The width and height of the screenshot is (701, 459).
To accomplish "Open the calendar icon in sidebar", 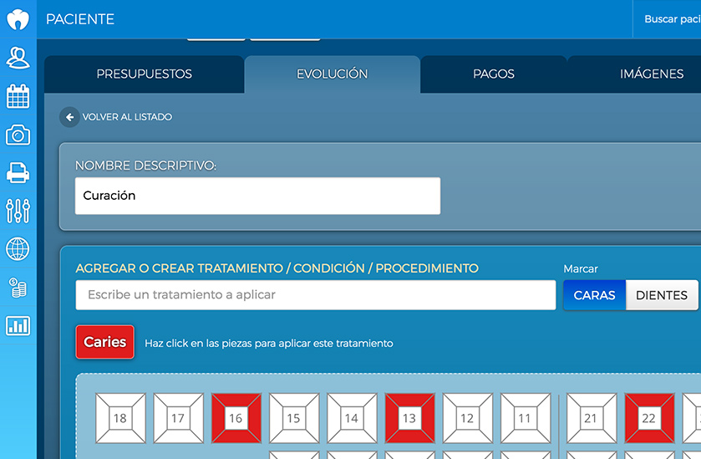I will [18, 96].
